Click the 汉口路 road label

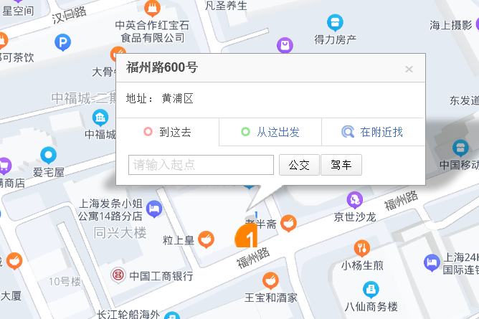coord(69,15)
